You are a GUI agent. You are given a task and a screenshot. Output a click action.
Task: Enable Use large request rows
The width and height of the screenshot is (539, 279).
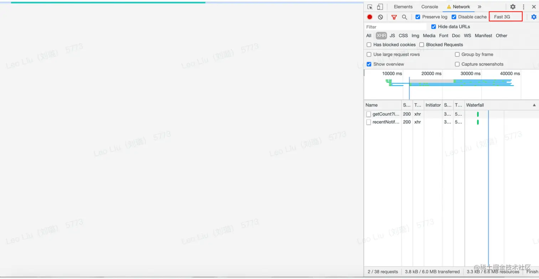[x=369, y=55]
